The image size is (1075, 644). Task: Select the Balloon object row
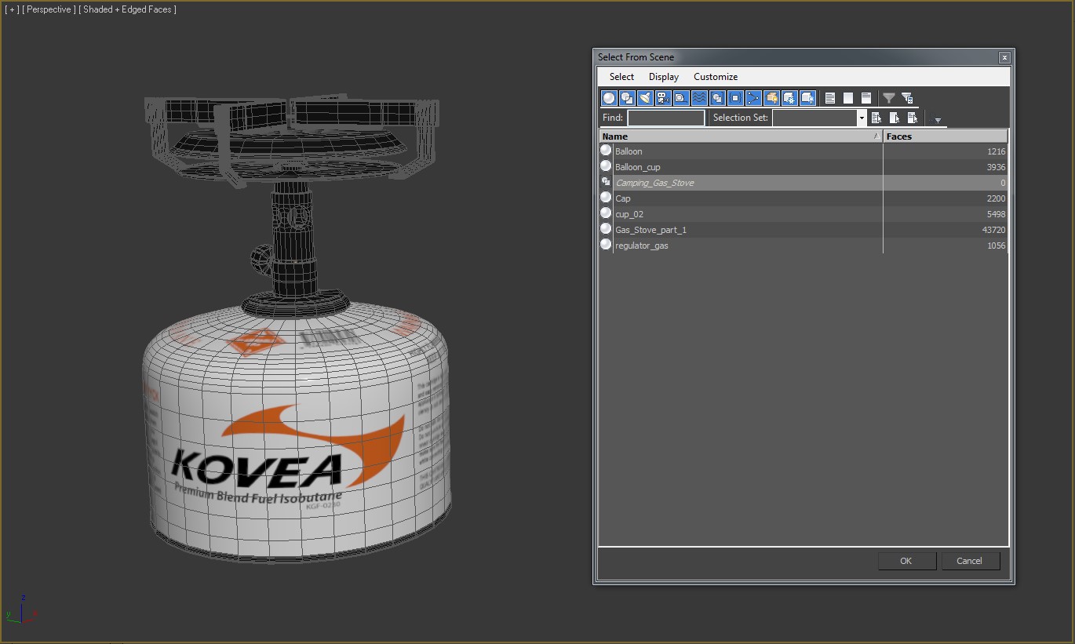803,151
